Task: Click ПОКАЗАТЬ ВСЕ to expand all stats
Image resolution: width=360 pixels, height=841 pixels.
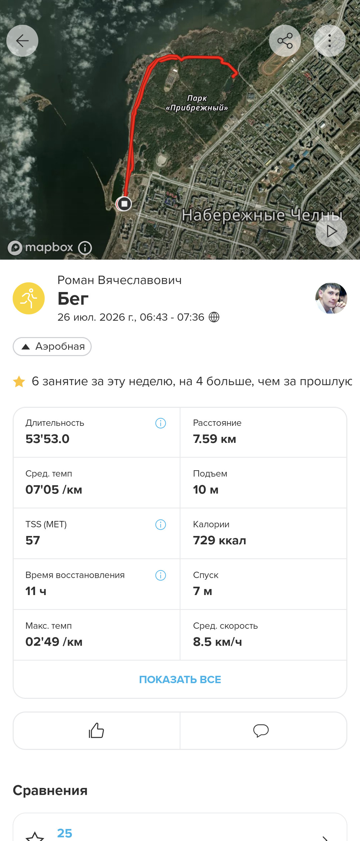Action: [180, 679]
